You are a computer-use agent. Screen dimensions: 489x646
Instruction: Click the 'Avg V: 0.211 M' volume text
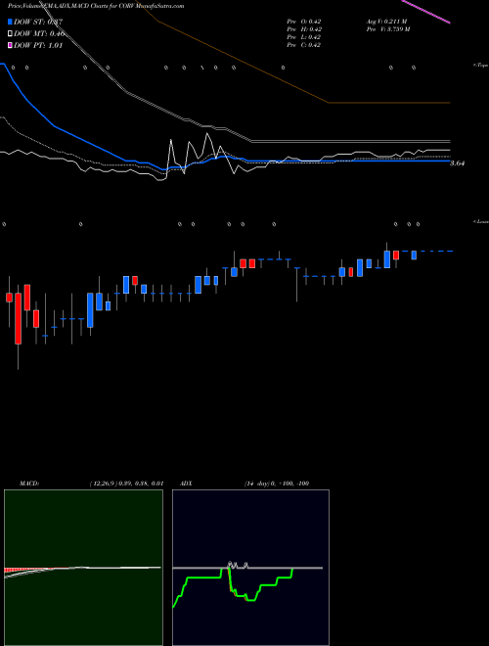coord(387,22)
